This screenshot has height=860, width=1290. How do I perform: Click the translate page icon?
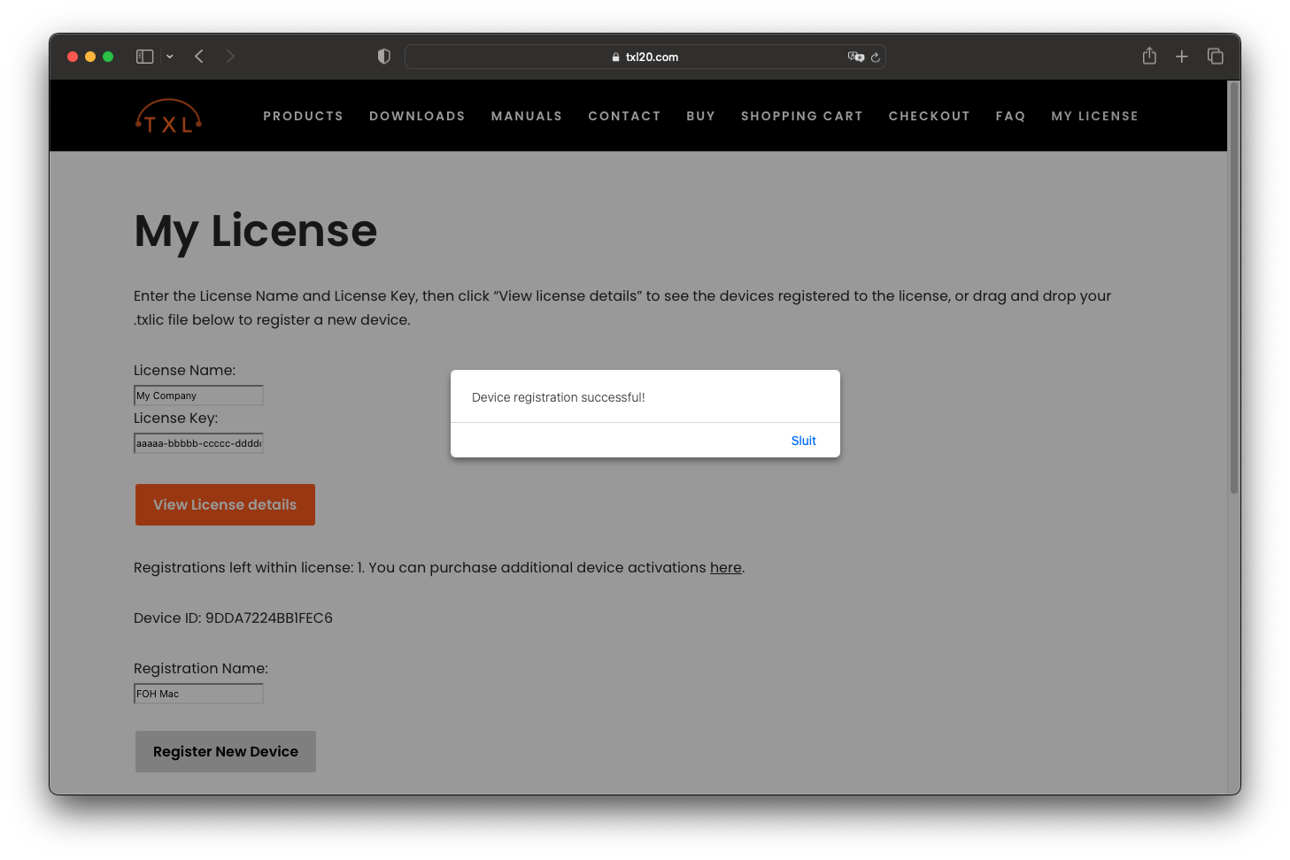click(855, 57)
